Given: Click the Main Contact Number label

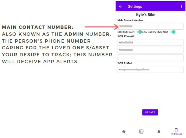Looking at the screenshot, I should coord(131,21).
